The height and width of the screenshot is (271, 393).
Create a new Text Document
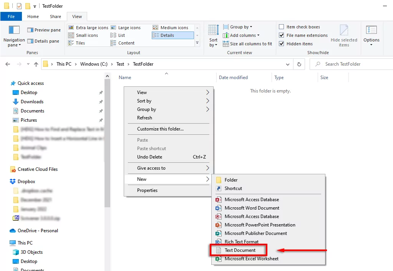269,250
